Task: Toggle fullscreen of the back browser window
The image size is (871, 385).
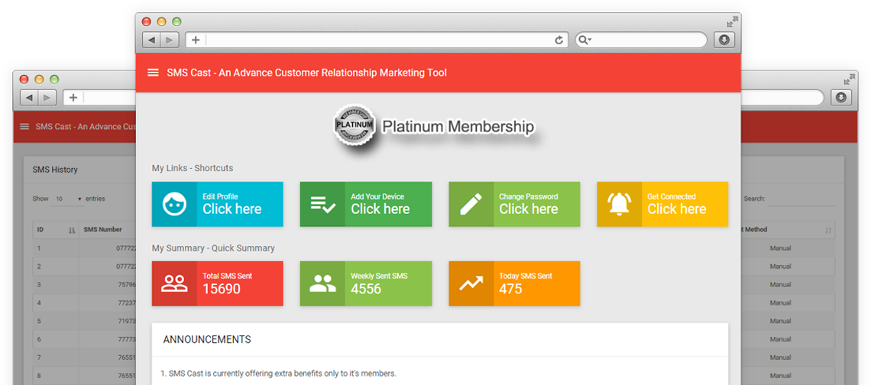Action: coord(850,79)
